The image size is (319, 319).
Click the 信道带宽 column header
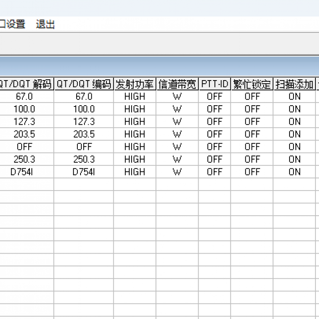pos(177,84)
